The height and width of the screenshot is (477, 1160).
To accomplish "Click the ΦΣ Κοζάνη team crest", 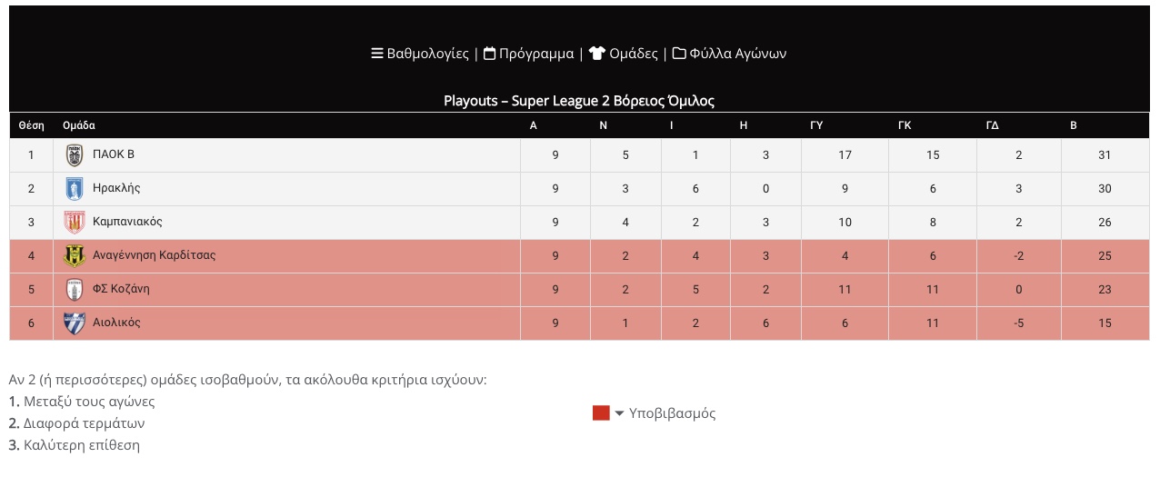I will (75, 290).
